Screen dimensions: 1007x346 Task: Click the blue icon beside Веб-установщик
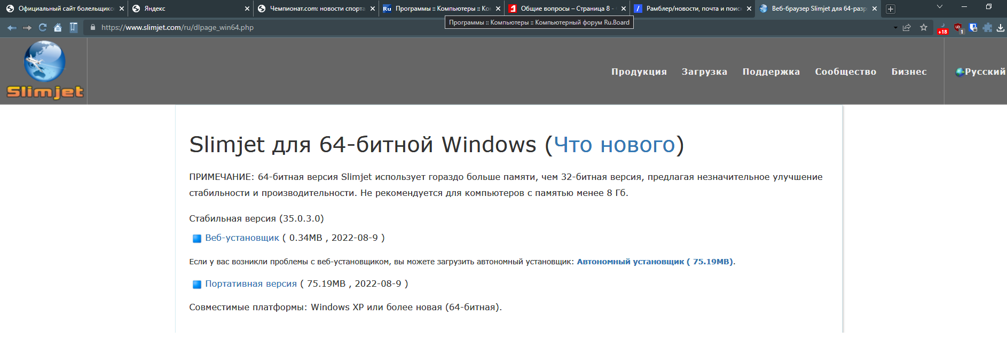196,239
